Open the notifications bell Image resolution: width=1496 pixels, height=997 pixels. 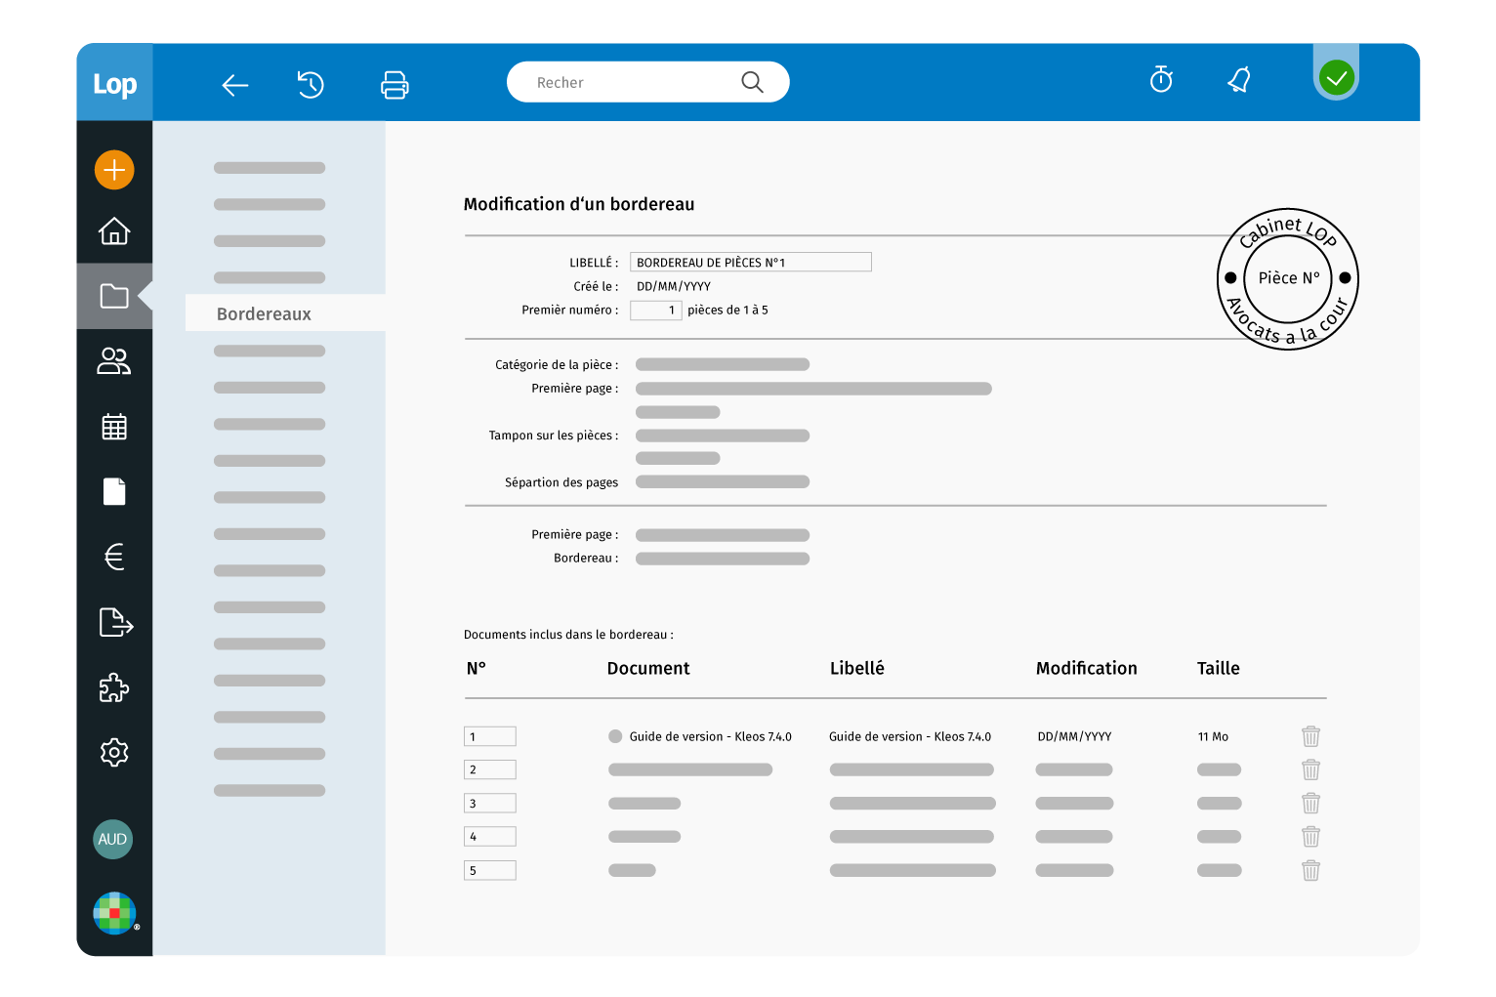point(1239,80)
